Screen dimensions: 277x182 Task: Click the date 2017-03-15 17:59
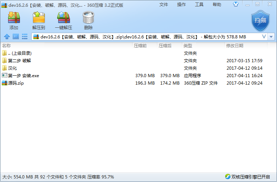click(x=244, y=61)
